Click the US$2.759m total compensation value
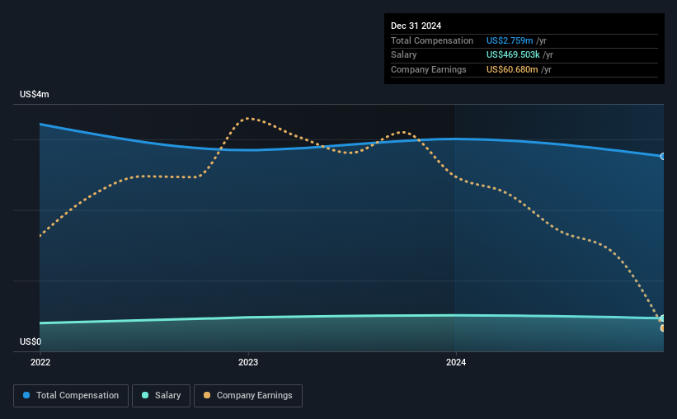The width and height of the screenshot is (677, 419). 510,40
